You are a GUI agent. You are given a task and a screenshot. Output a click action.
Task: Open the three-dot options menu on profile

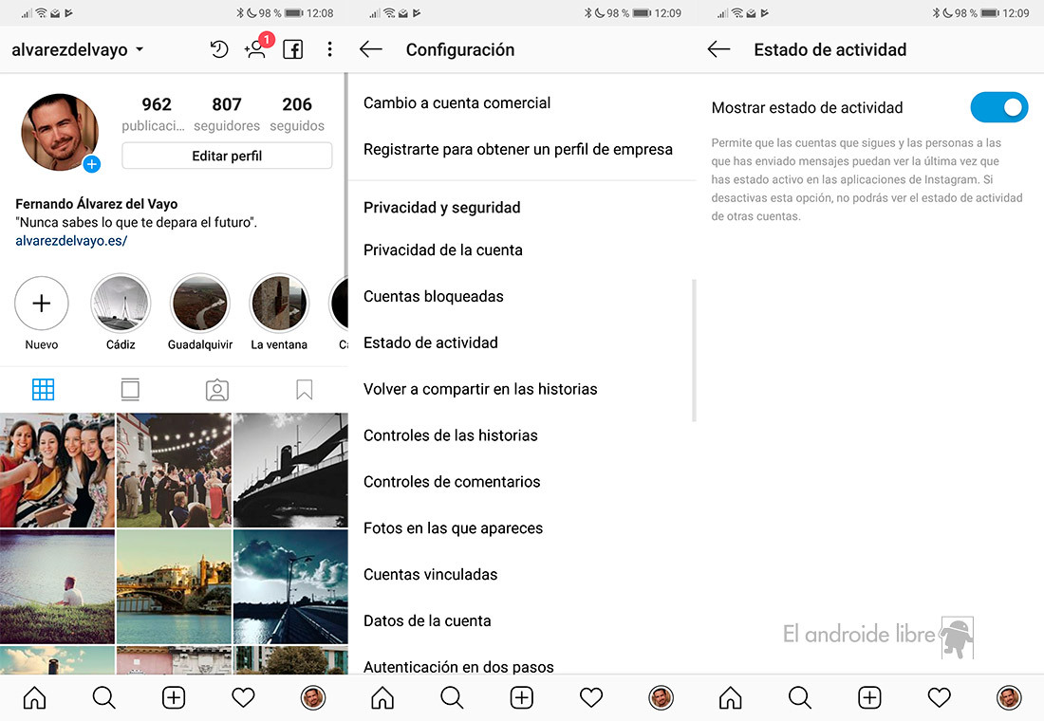pyautogui.click(x=329, y=50)
